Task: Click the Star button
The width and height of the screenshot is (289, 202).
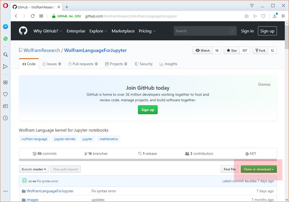Action: pos(232,50)
